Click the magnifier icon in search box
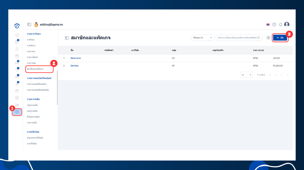The height and width of the screenshot is (170, 304). [x=259, y=37]
